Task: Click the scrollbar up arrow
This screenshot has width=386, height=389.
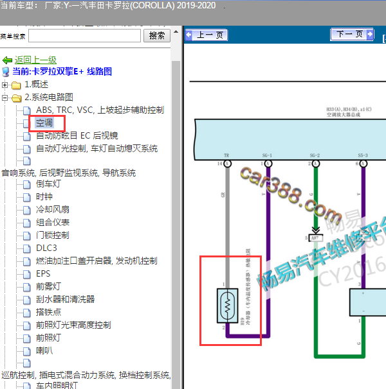Action: pos(176,31)
